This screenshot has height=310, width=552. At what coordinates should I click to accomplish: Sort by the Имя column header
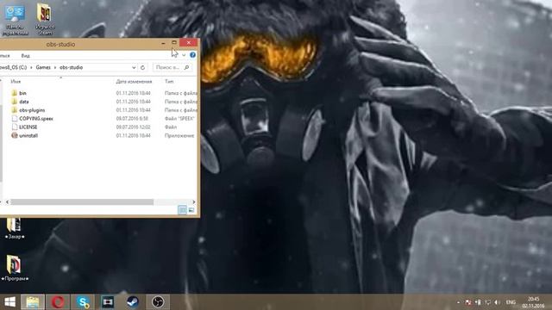[x=16, y=82]
